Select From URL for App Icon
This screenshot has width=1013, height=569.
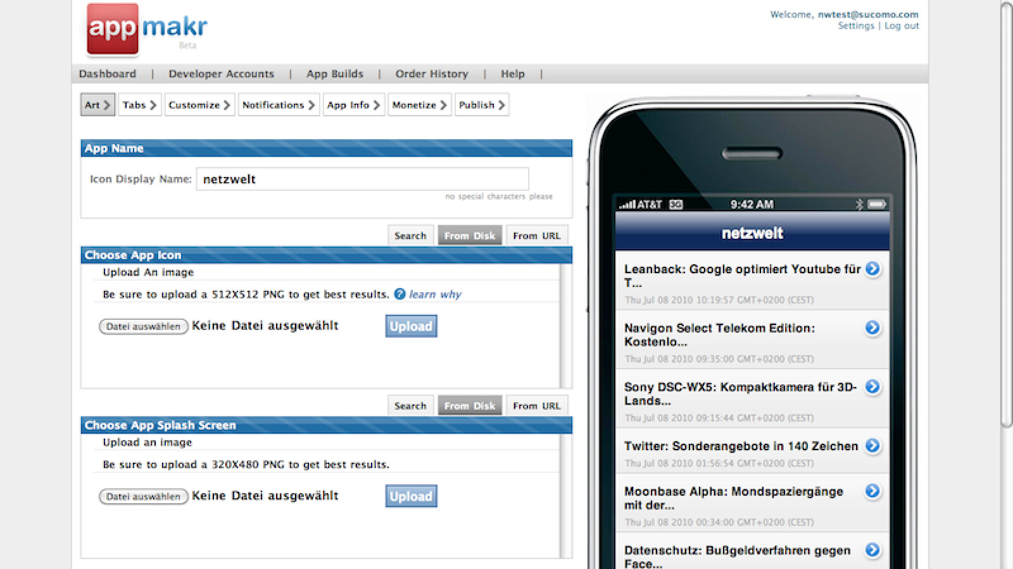[536, 236]
